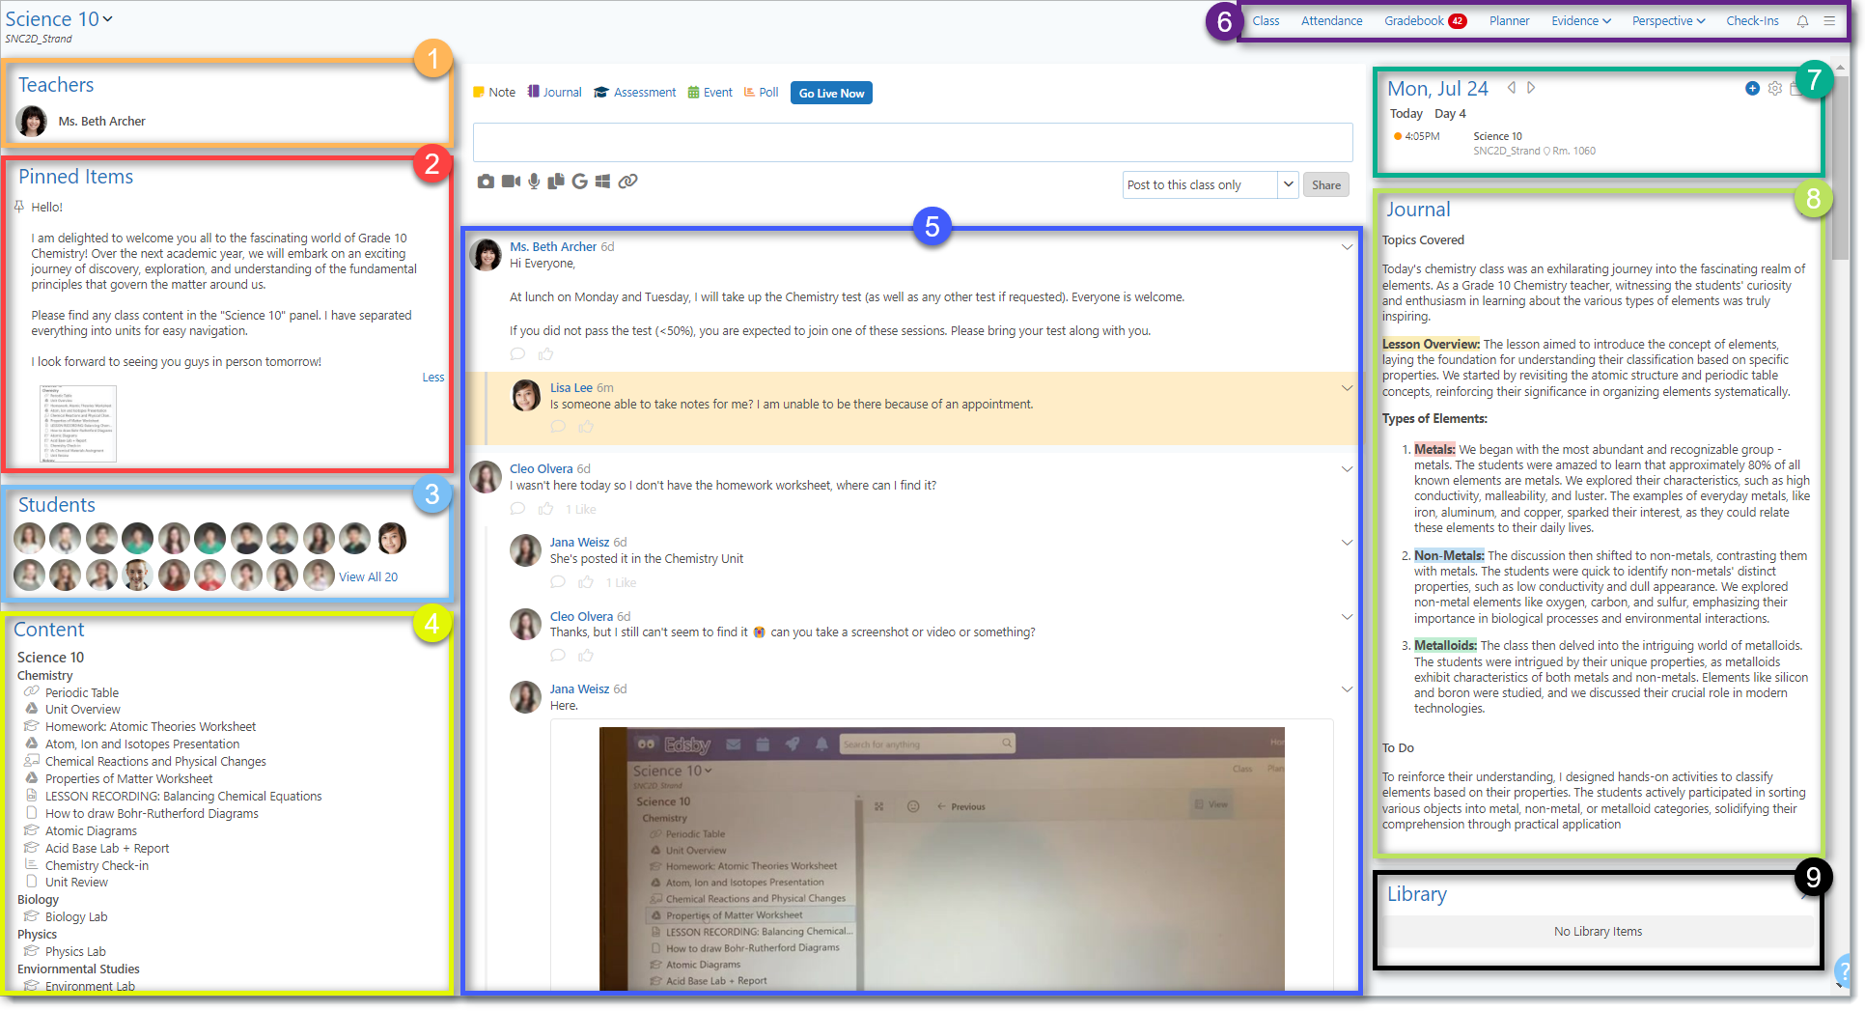Expand the Evidence menu
The height and width of the screenshot is (1011, 1865).
coord(1581,21)
